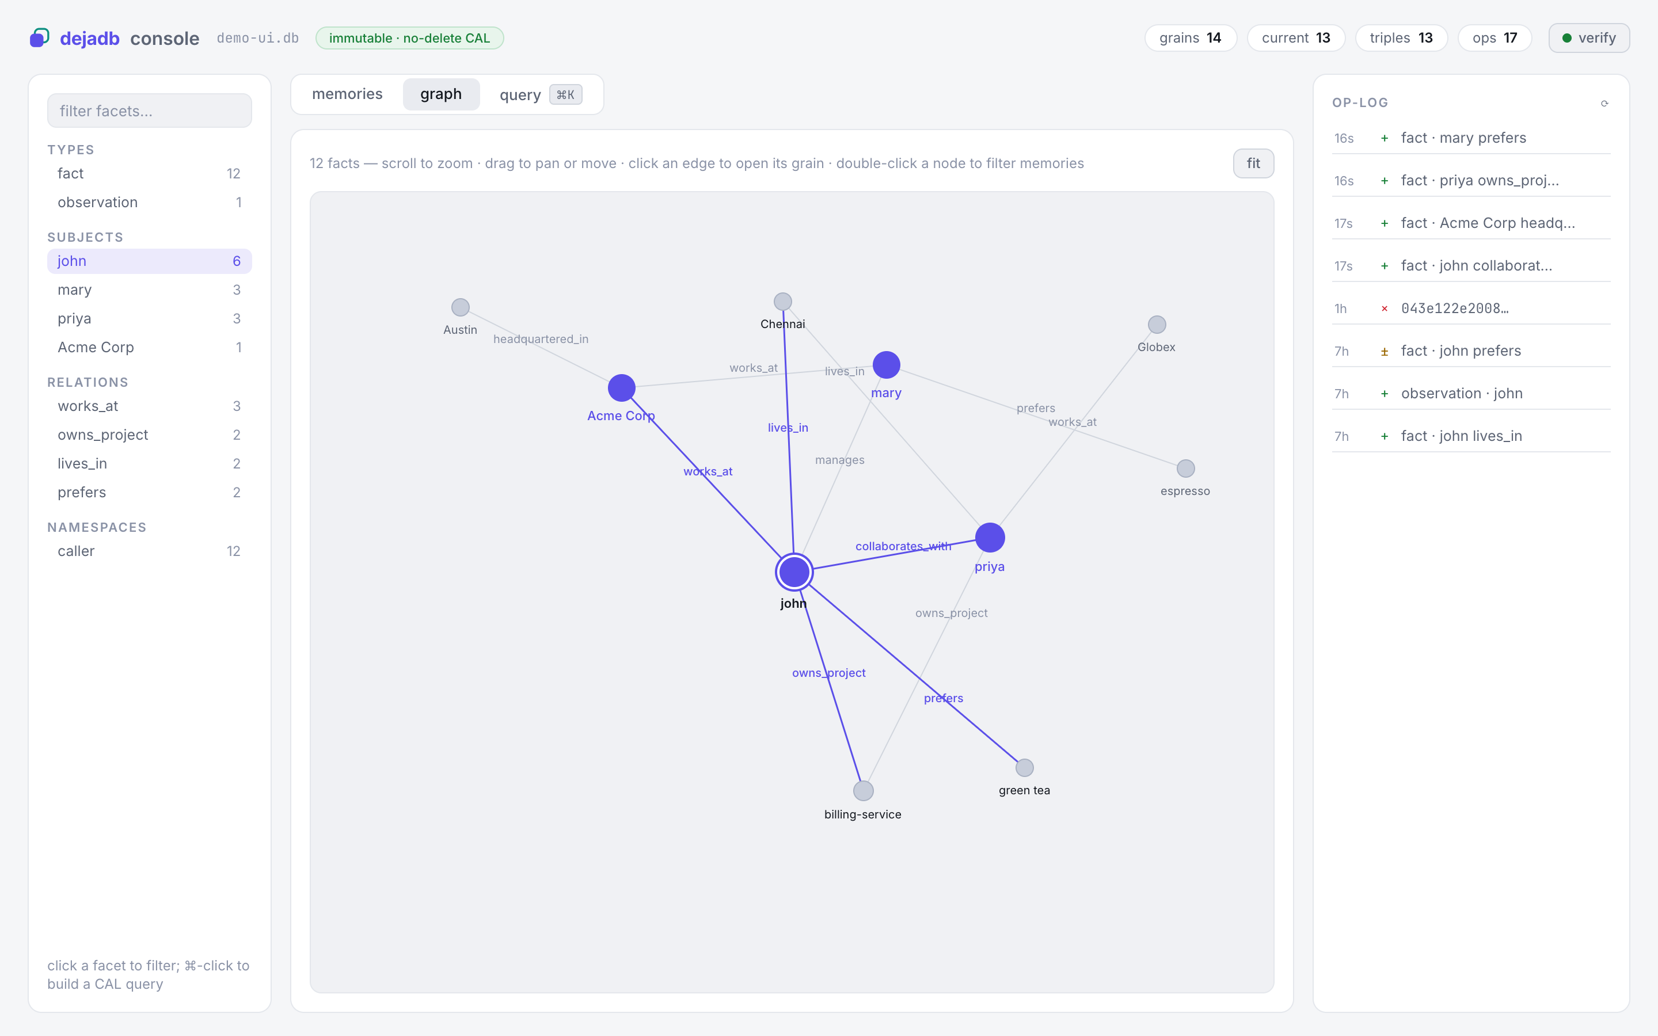Filter by subject mary
The height and width of the screenshot is (1036, 1658).
click(x=149, y=290)
